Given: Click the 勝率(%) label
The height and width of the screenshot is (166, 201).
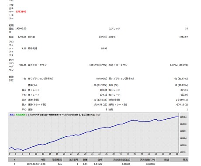Looking at the screenshot, I should pos(32,85).
